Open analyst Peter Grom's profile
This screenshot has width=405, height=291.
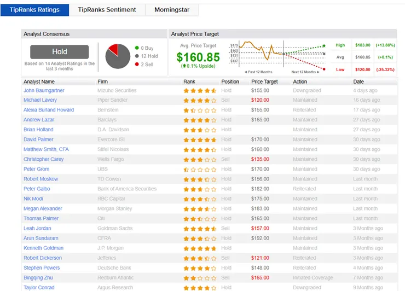click(36, 169)
